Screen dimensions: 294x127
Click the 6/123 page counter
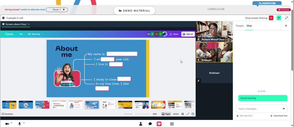pos(176,114)
